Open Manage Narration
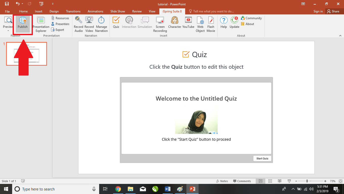344x194 pixels. (x=101, y=23)
